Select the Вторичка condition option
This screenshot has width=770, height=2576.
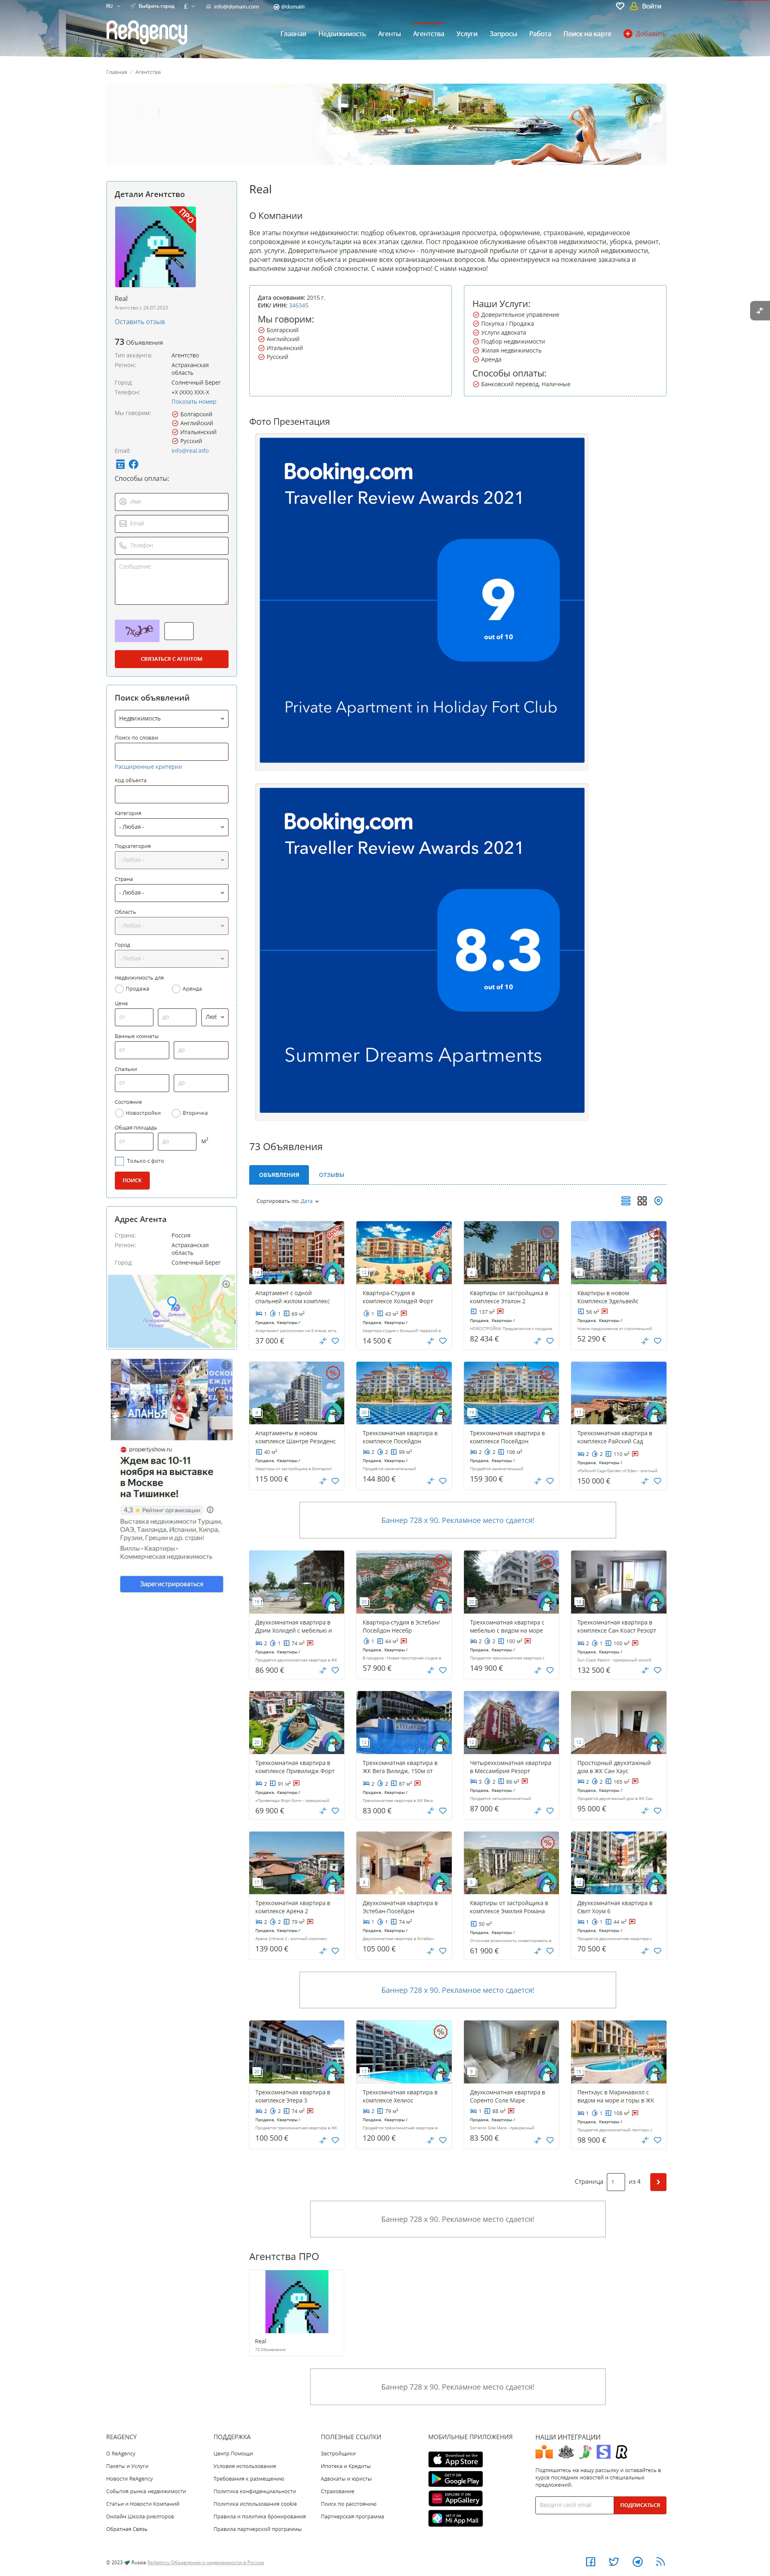[x=176, y=1113]
